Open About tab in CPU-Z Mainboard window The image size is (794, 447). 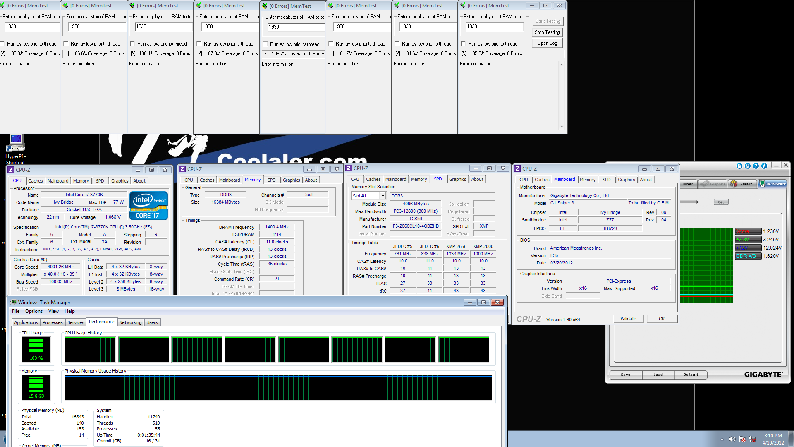click(646, 180)
